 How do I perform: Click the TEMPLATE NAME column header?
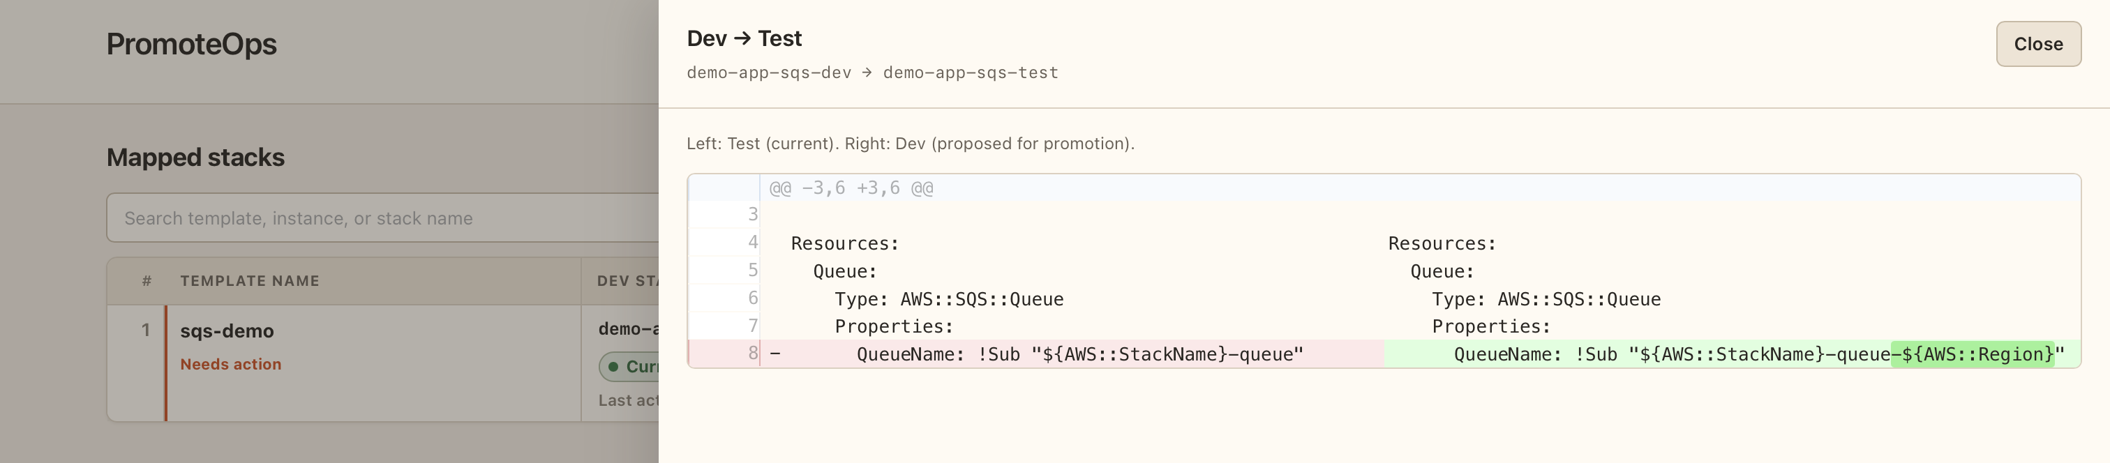pos(250,280)
